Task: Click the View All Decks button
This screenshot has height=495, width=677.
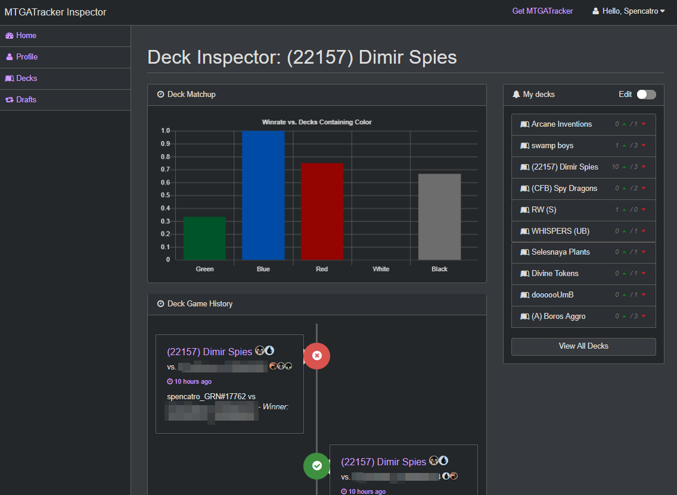Action: click(x=583, y=346)
